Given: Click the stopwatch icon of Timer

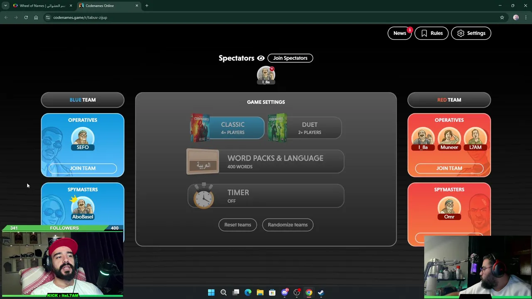Looking at the screenshot, I should [203, 196].
